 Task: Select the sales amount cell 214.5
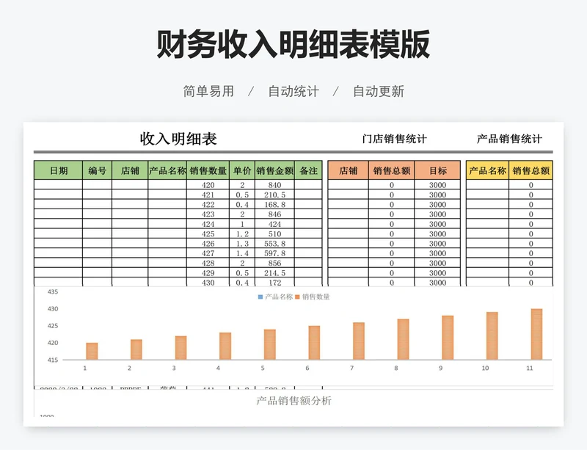(x=274, y=273)
